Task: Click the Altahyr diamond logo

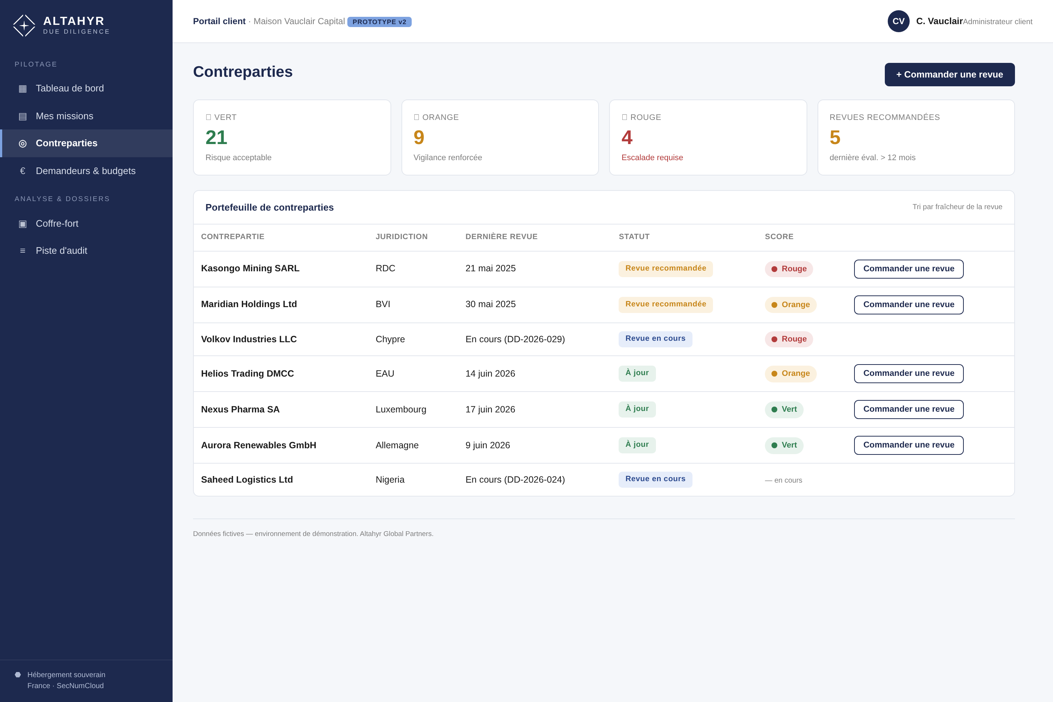Action: pos(24,26)
